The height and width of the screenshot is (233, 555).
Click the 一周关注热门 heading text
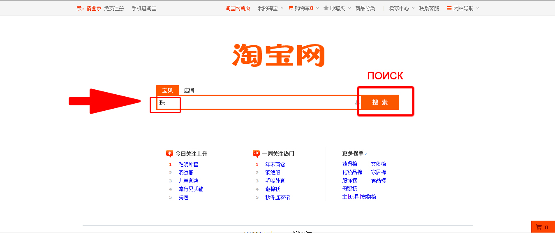(x=278, y=154)
